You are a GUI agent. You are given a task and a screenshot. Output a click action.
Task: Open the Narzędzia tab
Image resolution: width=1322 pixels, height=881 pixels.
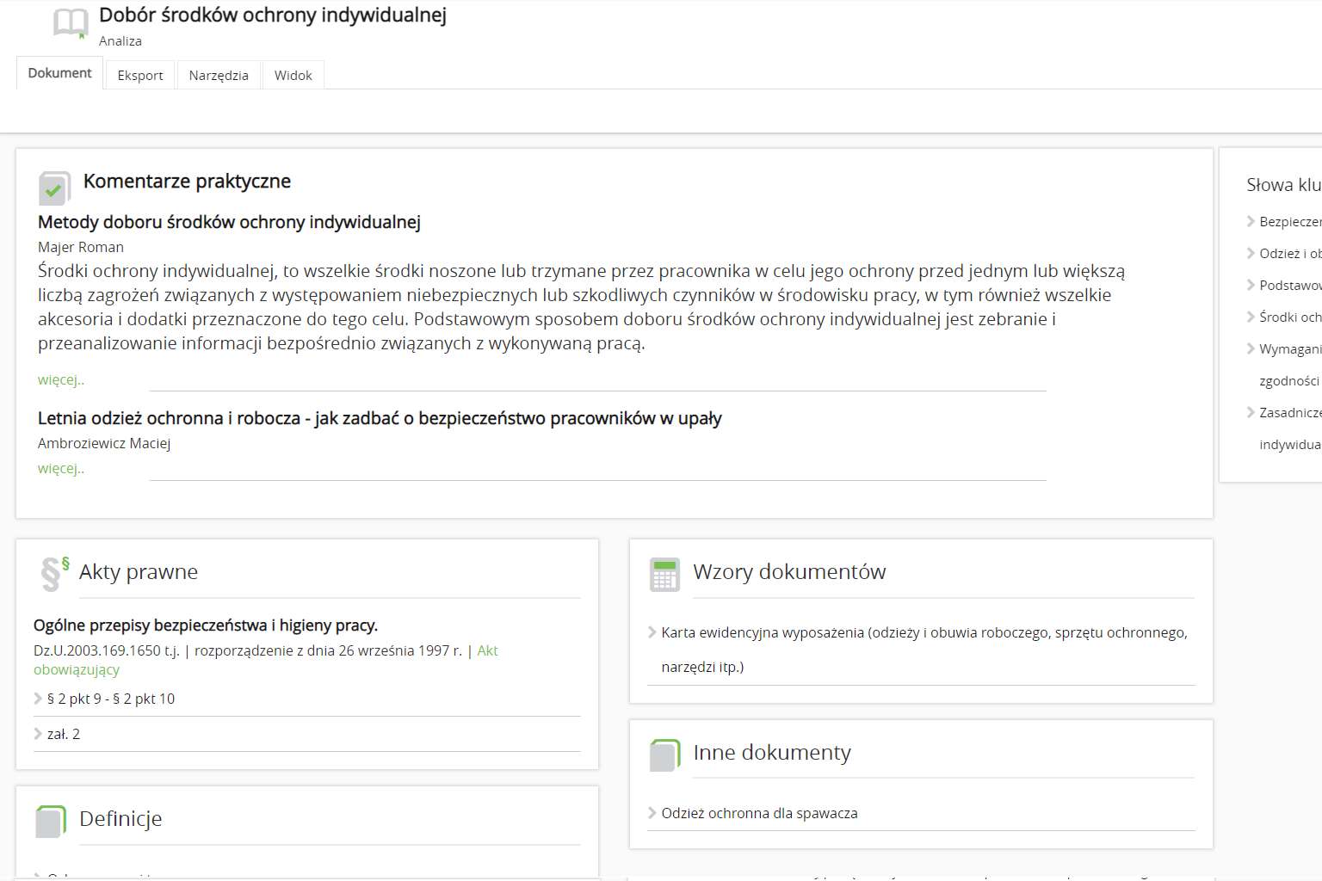point(219,76)
